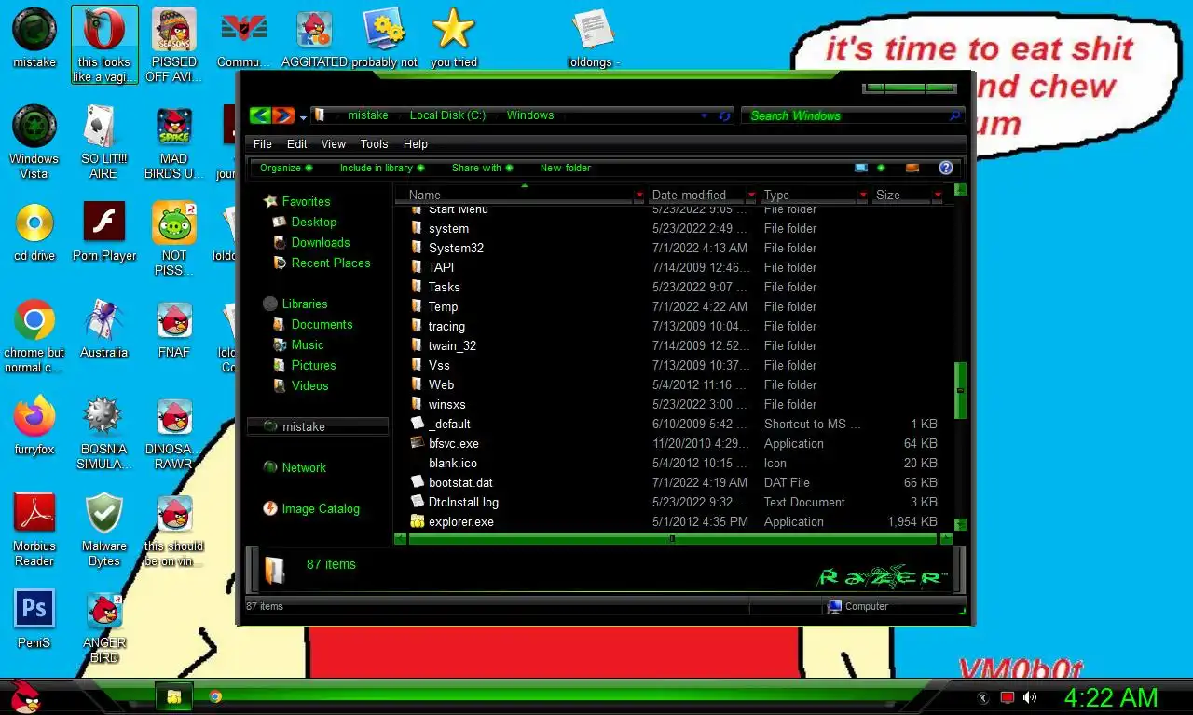
Task: Open the Tools menu
Action: (374, 144)
